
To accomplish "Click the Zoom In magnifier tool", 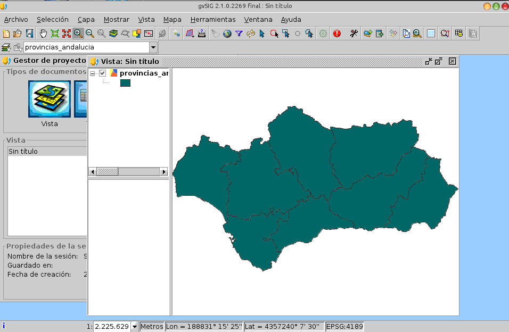I will (x=78, y=34).
